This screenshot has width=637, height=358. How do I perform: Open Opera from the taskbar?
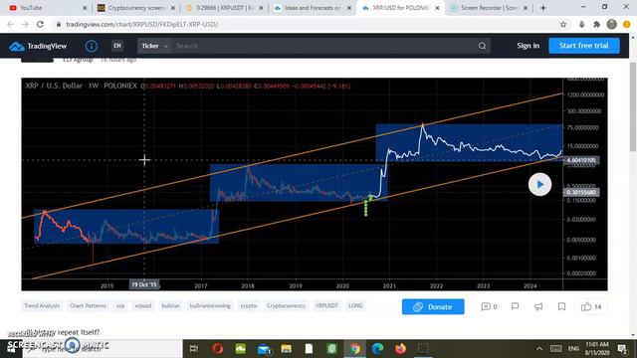[x=217, y=349]
